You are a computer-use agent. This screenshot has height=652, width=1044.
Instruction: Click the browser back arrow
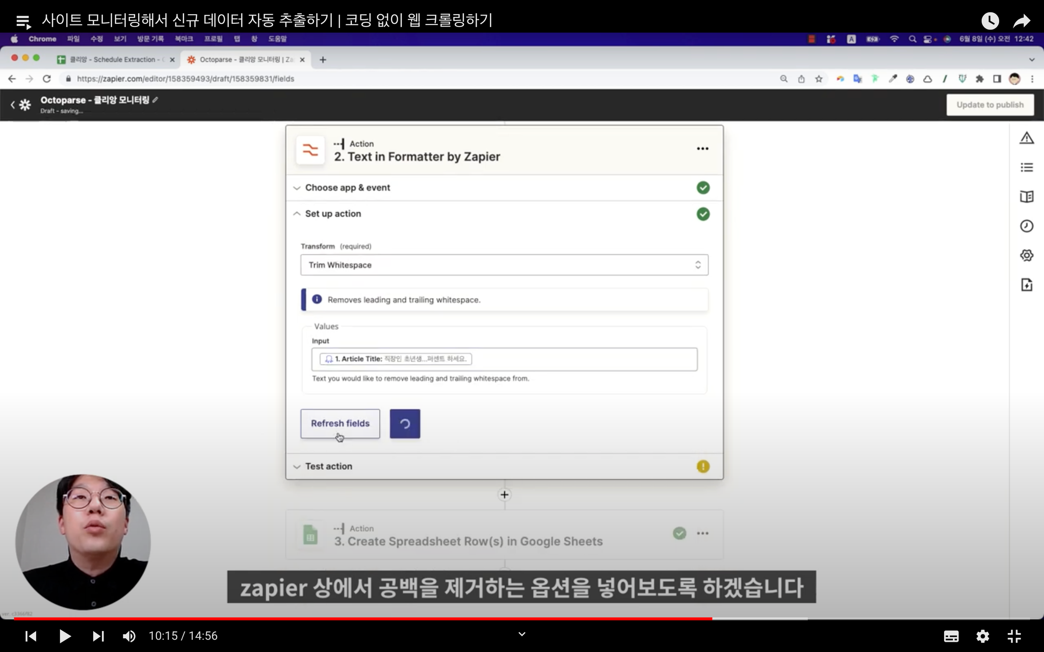click(12, 79)
